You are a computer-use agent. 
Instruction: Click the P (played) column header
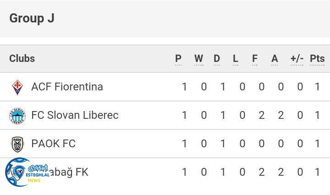[x=178, y=59]
